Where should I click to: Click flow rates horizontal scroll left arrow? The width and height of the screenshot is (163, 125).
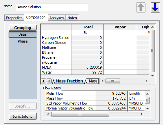coord(48,114)
